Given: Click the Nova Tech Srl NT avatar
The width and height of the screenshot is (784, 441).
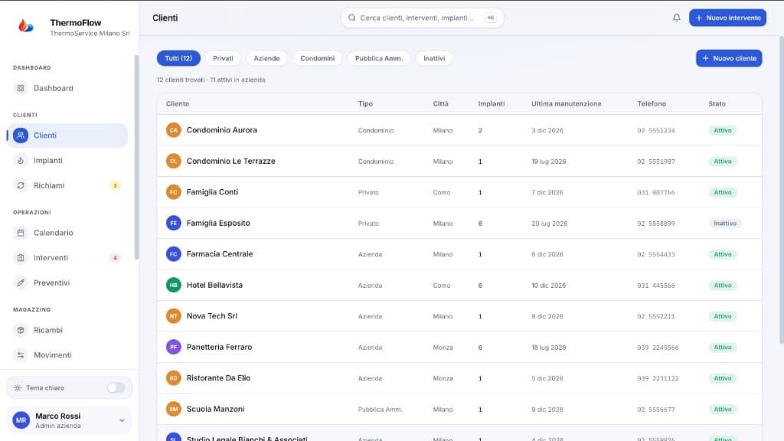Looking at the screenshot, I should click(174, 316).
